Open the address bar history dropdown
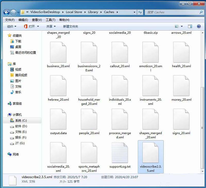Screen dimensions: 206x188 (x=134, y=12)
